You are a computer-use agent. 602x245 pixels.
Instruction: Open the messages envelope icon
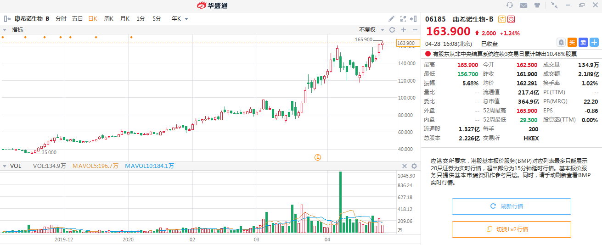523,5
